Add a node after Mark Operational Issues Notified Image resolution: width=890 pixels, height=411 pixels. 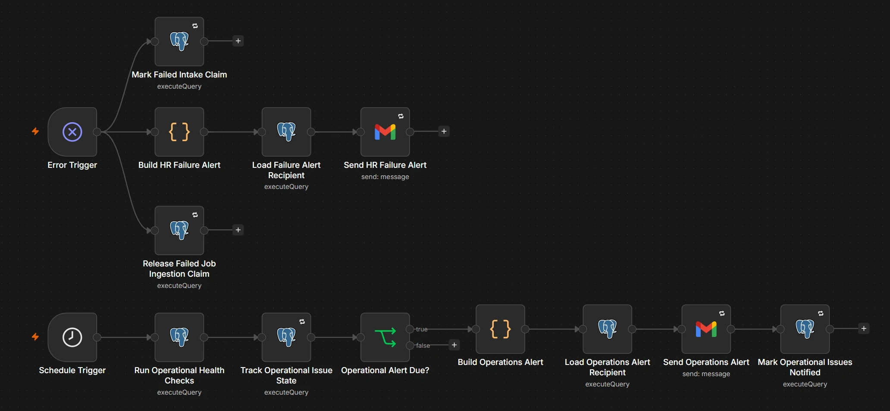[x=864, y=329]
